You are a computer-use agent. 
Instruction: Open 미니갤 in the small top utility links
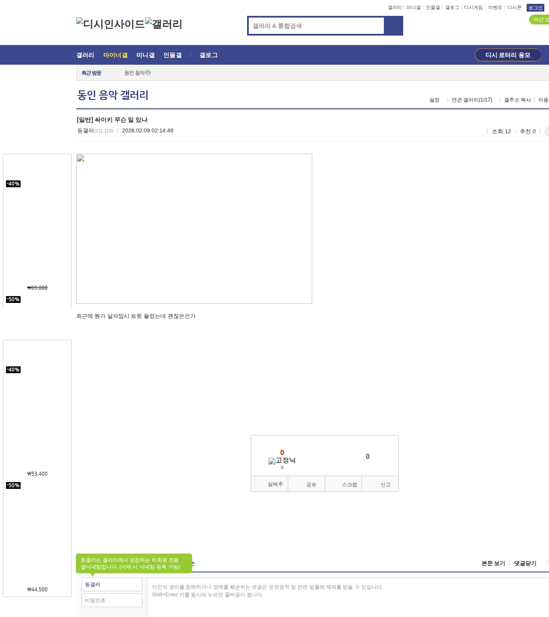(x=413, y=8)
